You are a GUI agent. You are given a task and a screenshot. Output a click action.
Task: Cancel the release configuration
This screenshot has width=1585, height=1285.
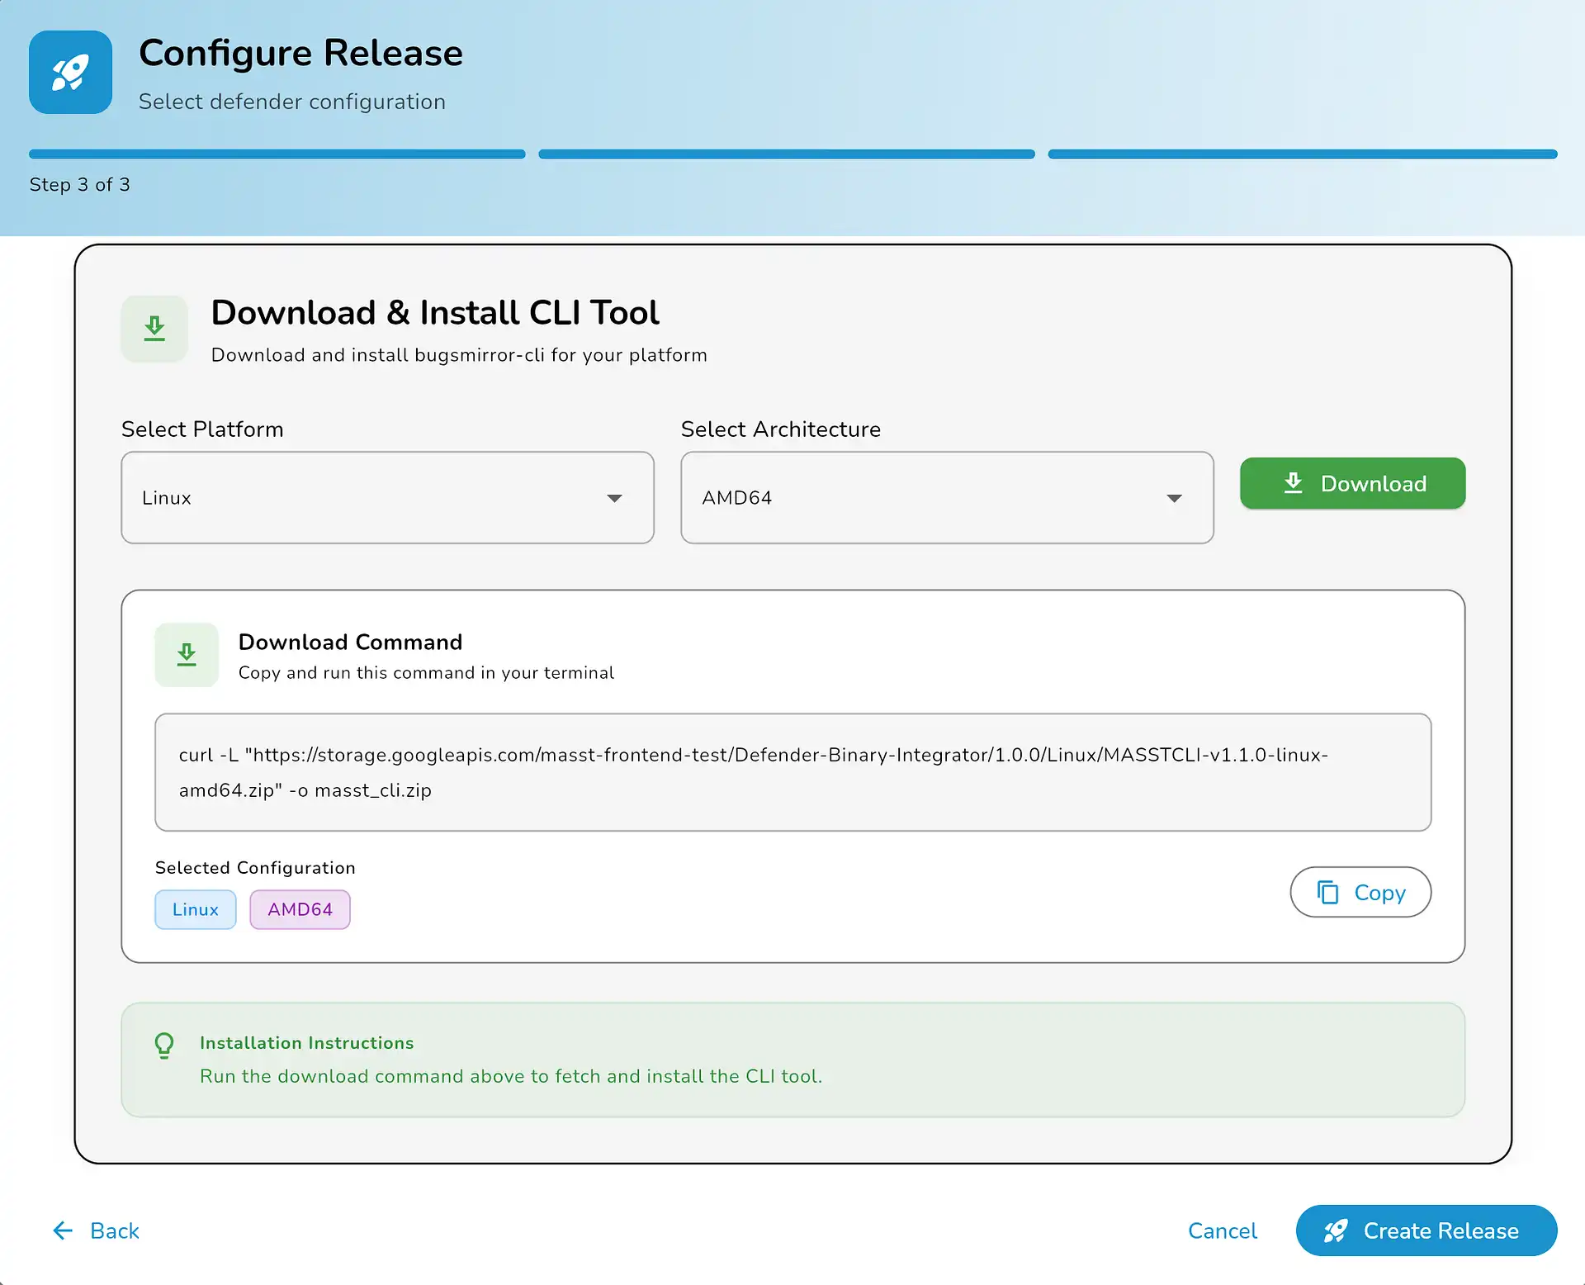tap(1222, 1231)
